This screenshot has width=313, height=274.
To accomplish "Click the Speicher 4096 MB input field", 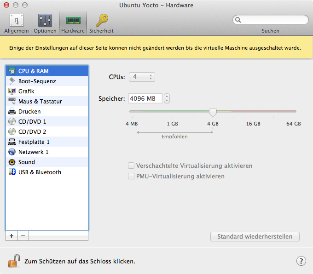I will tap(145, 98).
